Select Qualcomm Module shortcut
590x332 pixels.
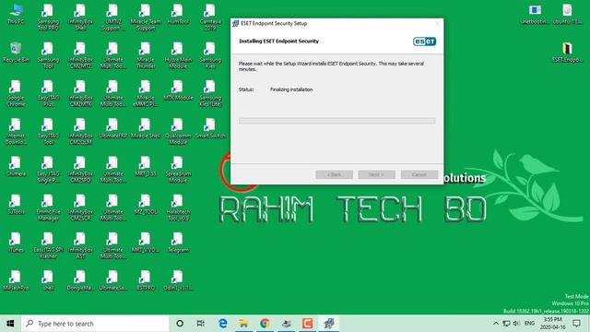pos(178,131)
